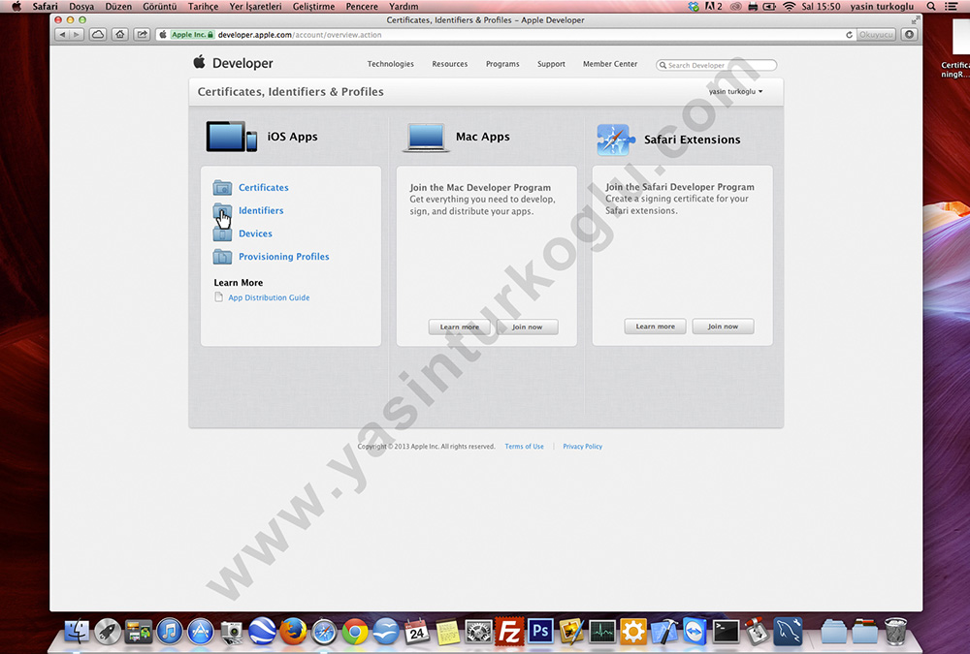The image size is (970, 654).
Task: Click the Search Developer field
Action: (x=717, y=65)
